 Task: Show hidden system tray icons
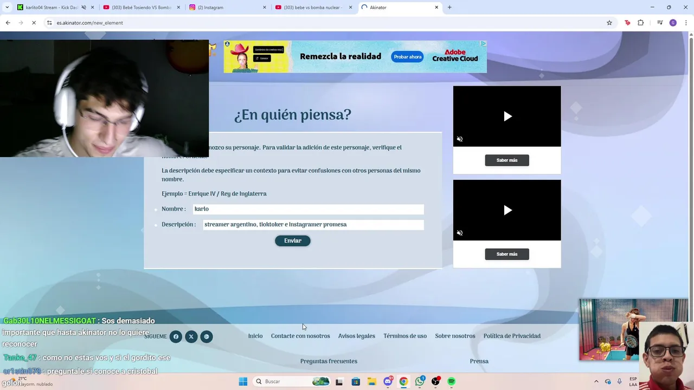596,381
